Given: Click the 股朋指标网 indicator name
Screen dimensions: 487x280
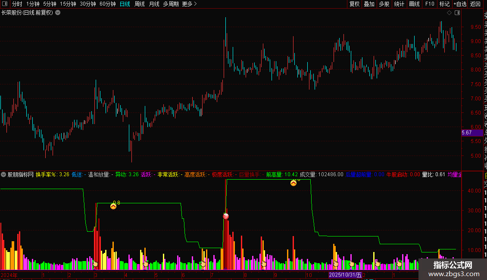Looking at the screenshot, I should tap(21, 174).
